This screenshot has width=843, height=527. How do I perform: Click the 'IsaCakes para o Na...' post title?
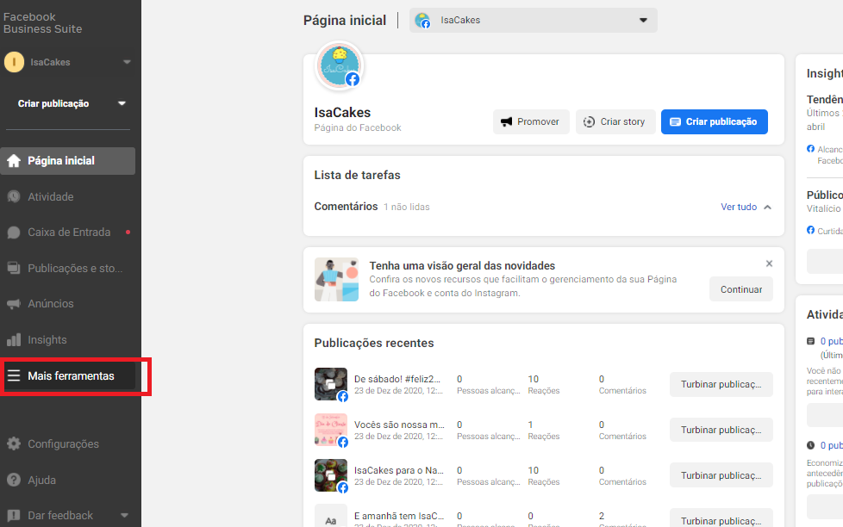399,470
